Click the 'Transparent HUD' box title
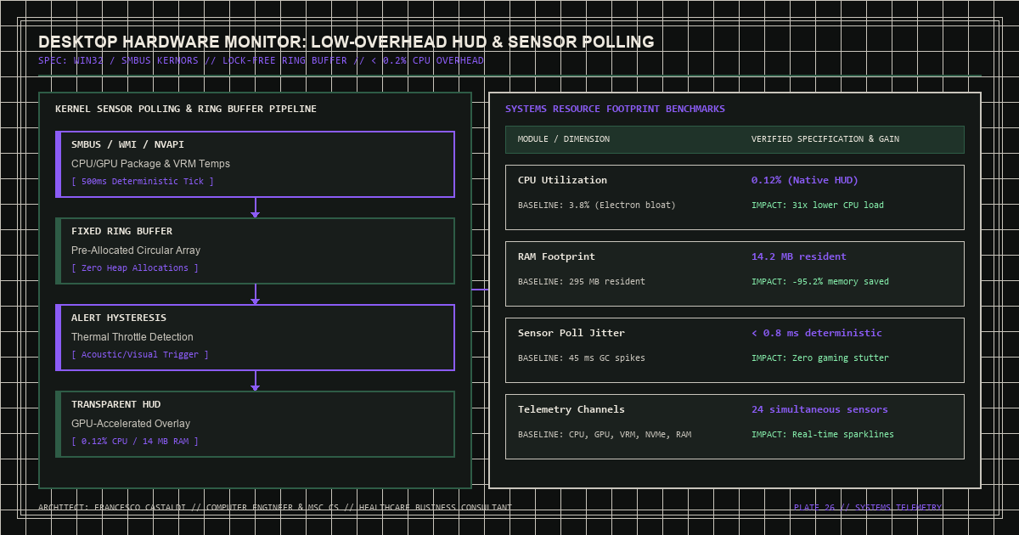 115,404
